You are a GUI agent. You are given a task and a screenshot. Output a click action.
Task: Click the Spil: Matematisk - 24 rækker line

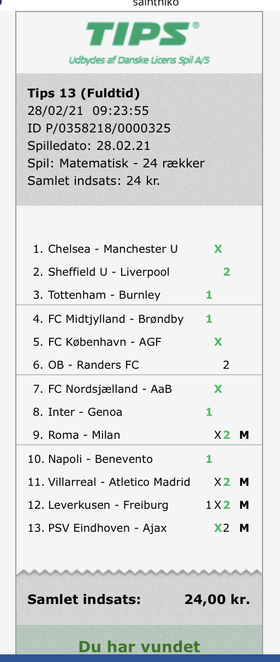pos(116,164)
